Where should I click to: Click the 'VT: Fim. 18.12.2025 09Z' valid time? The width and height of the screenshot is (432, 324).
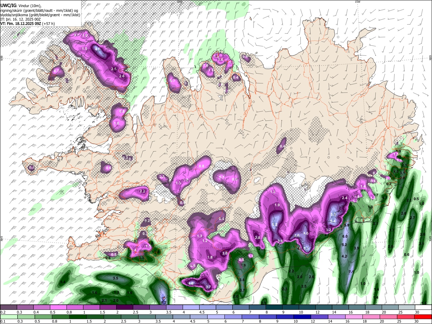[x=21, y=24]
